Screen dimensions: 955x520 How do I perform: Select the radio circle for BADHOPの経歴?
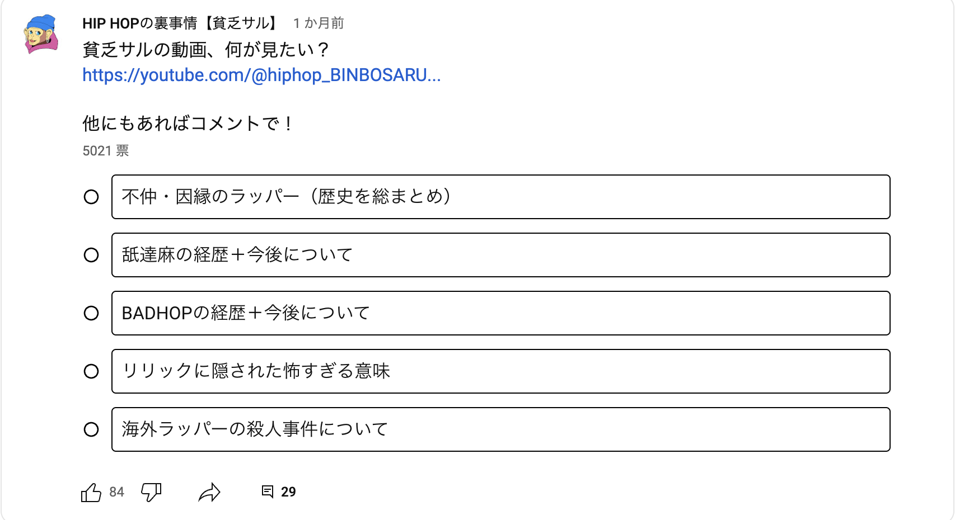point(91,313)
